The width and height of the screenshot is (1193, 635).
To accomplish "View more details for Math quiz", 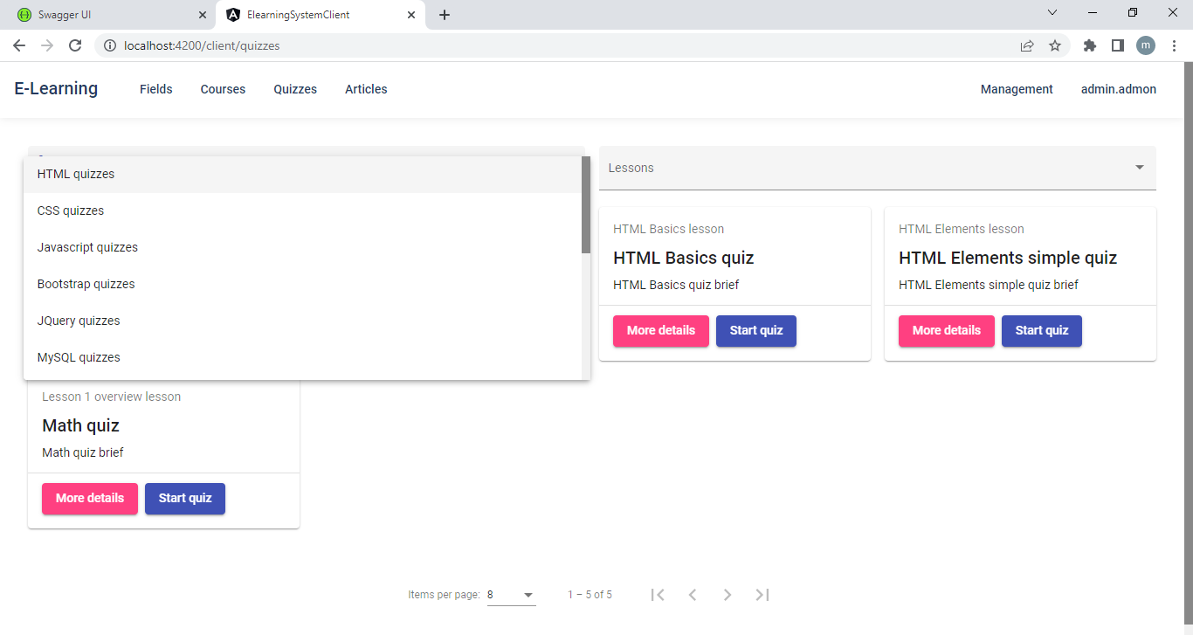I will (x=90, y=499).
